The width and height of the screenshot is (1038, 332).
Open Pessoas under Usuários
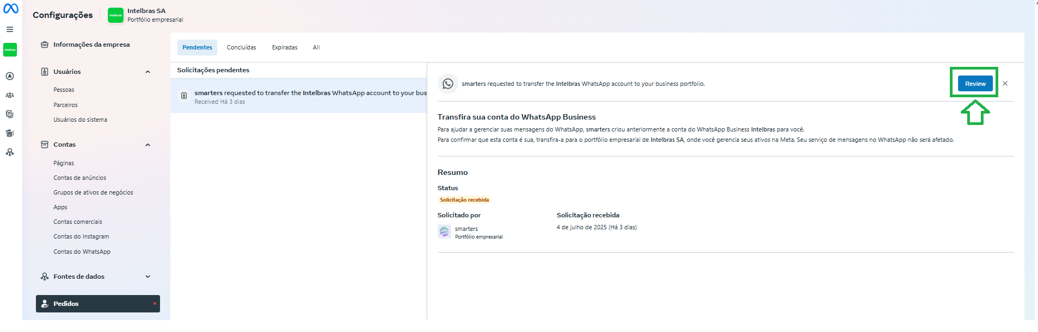[x=64, y=90]
